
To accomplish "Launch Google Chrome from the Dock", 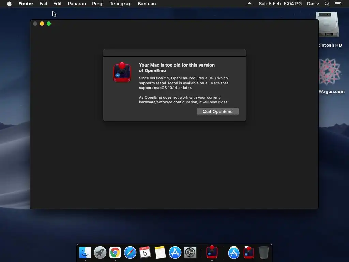I will pyautogui.click(x=115, y=252).
